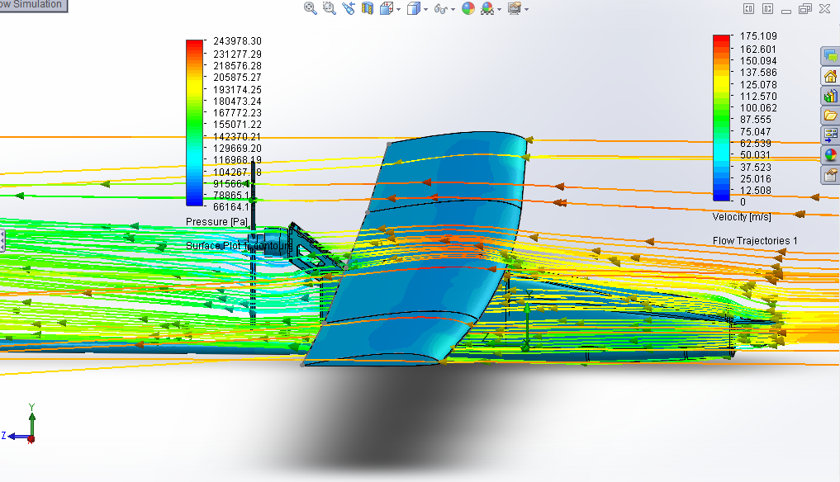Expand the Display Style dropdown arrow

pos(425,9)
